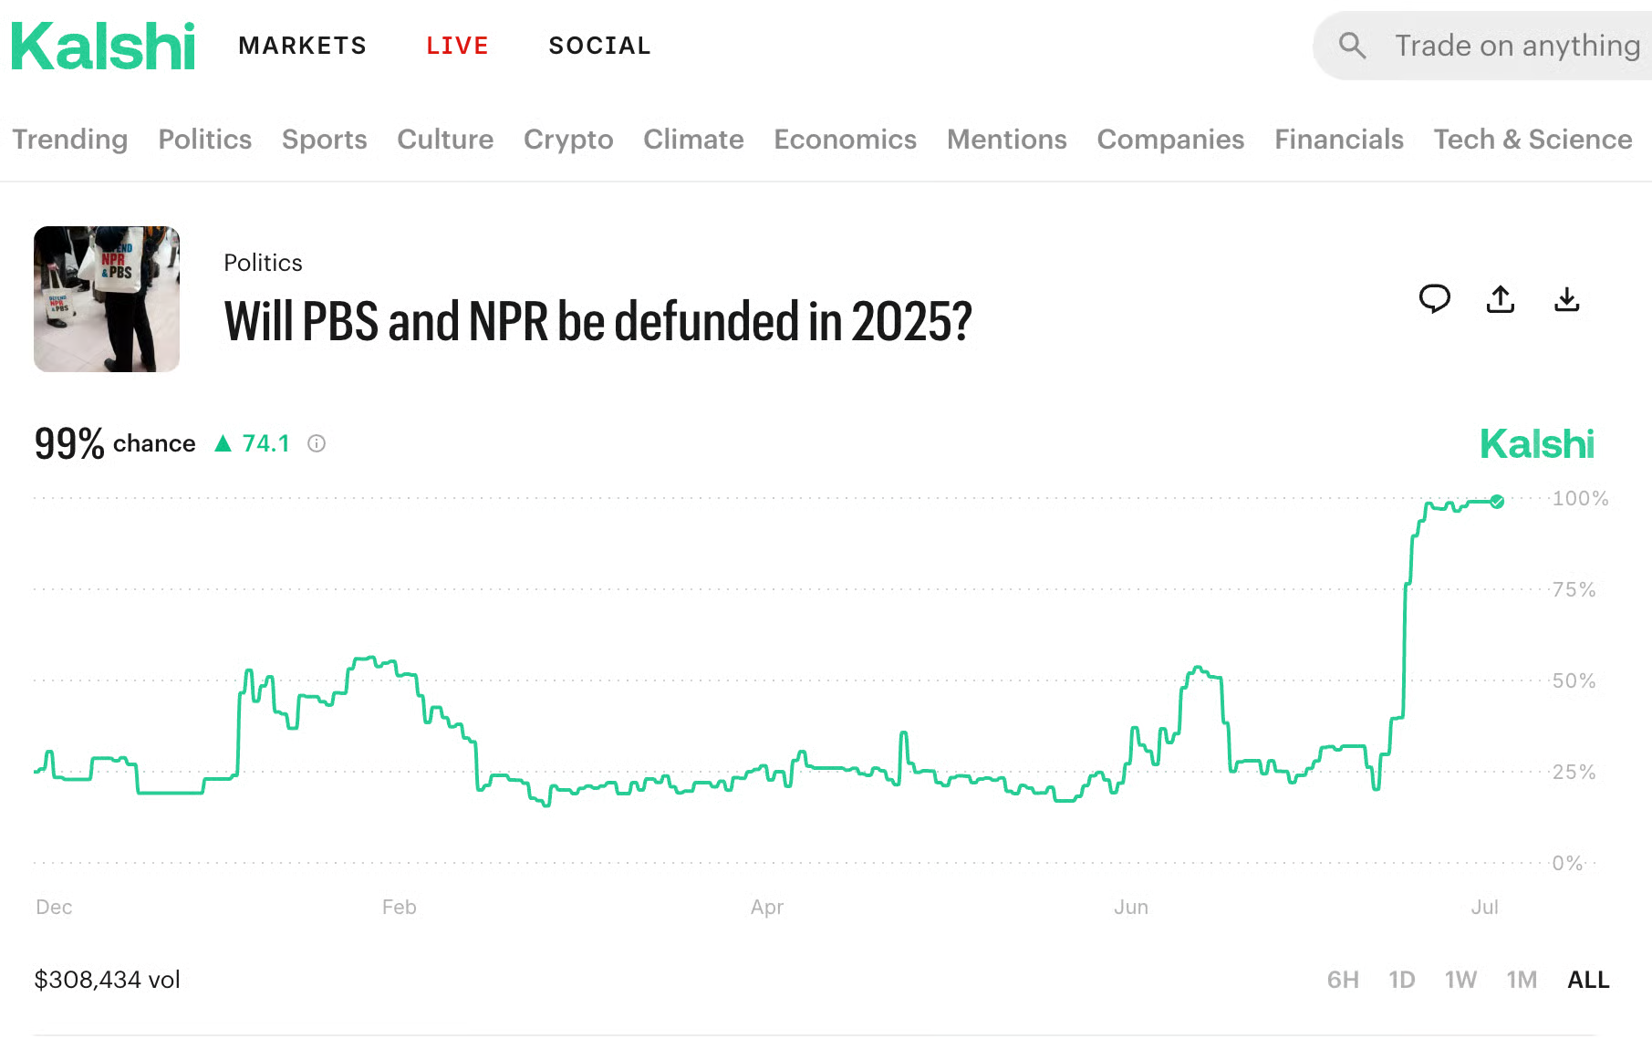Click the Kalshi logo in header

[x=103, y=46]
